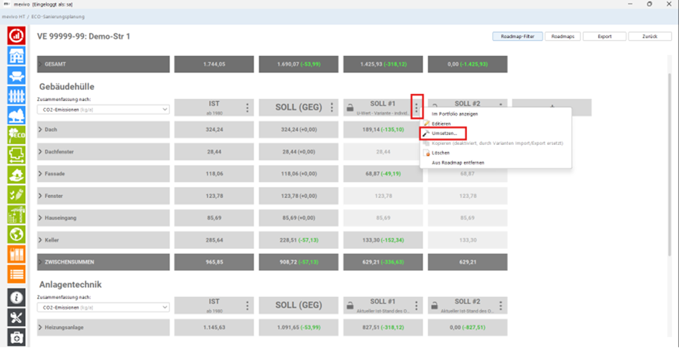Expand the Heizungsanlage row
The image size is (679, 348).
[x=40, y=327]
